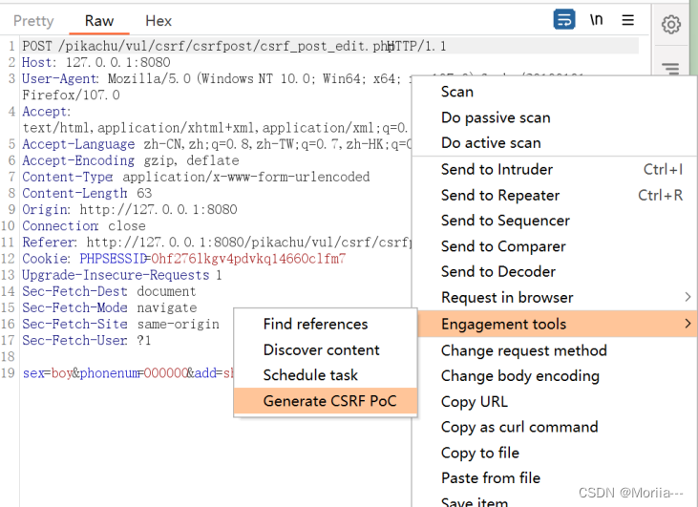Toggle the \n non-printable characters button
The image size is (698, 507).
[596, 20]
